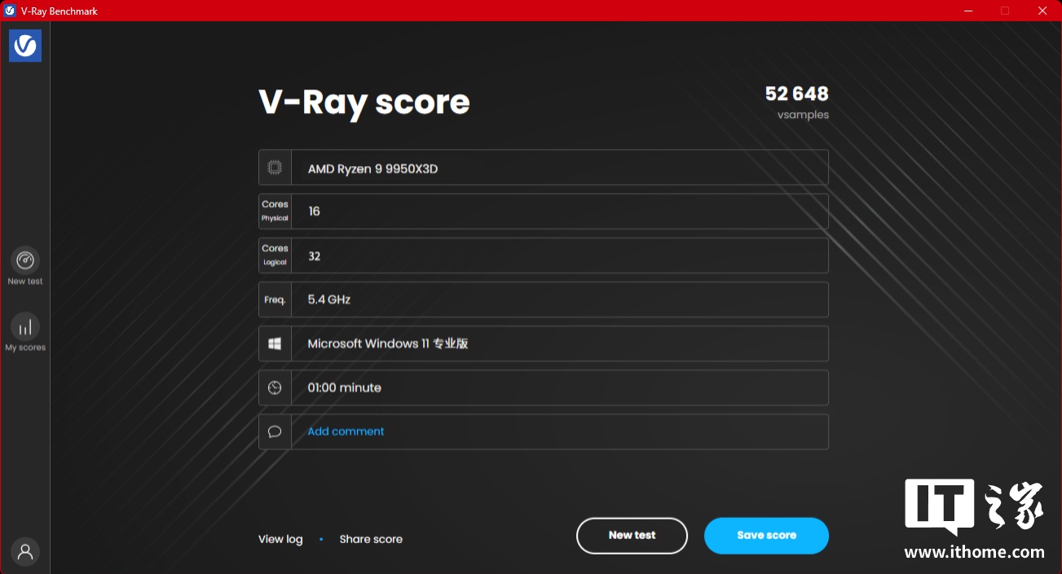
Task: Click the Share score link
Action: click(x=371, y=539)
